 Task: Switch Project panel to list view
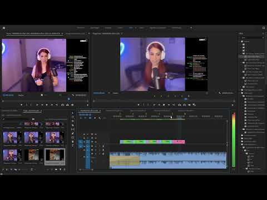click(x=7, y=169)
